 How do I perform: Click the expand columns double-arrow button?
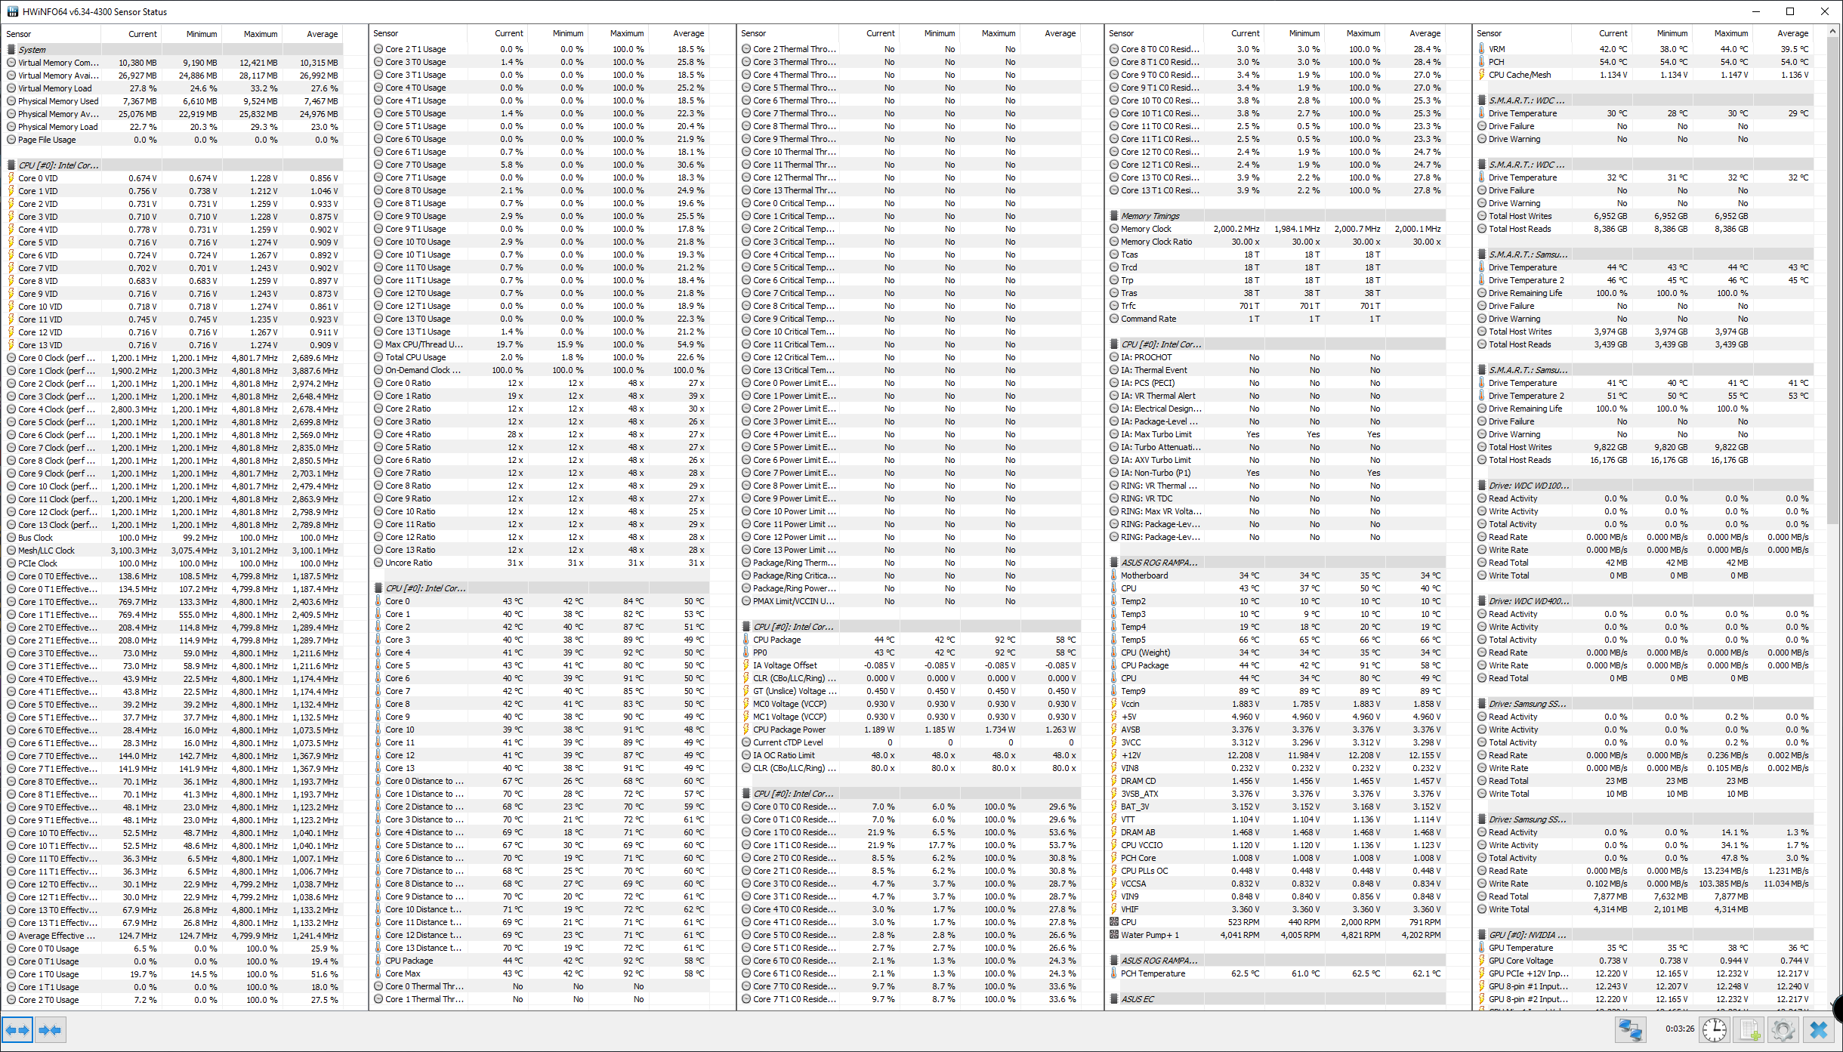coord(17,1030)
